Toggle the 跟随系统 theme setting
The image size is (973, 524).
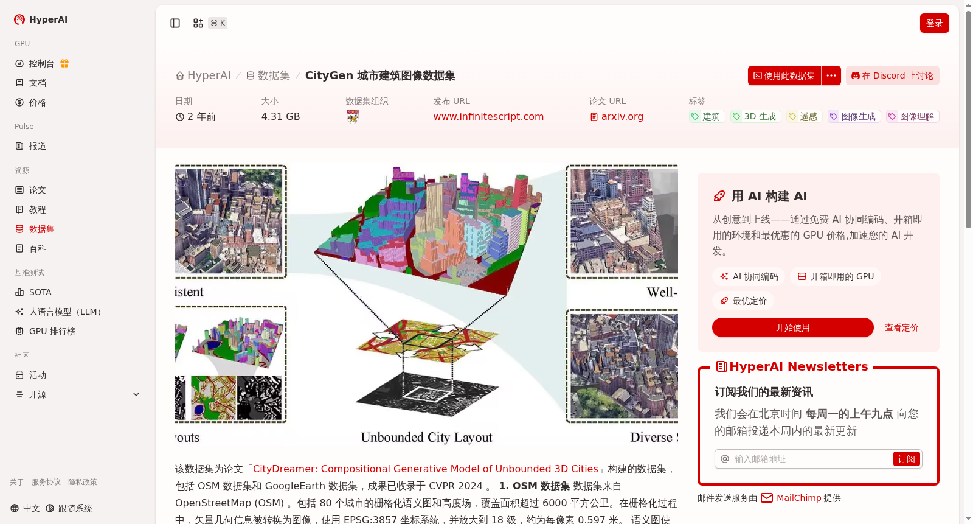click(69, 508)
